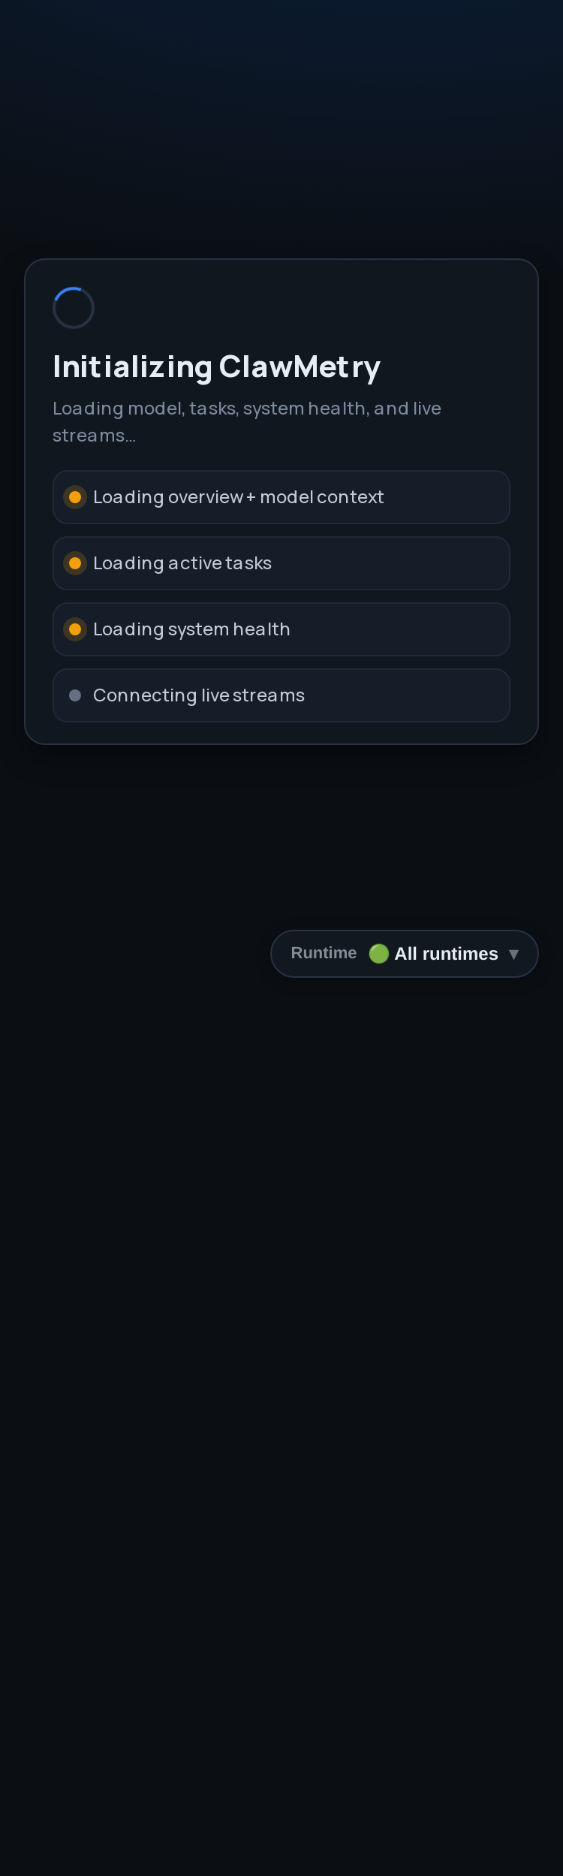Click gray dot beside Connecting live streams
Screen dimensions: 563x1876
(x=75, y=695)
